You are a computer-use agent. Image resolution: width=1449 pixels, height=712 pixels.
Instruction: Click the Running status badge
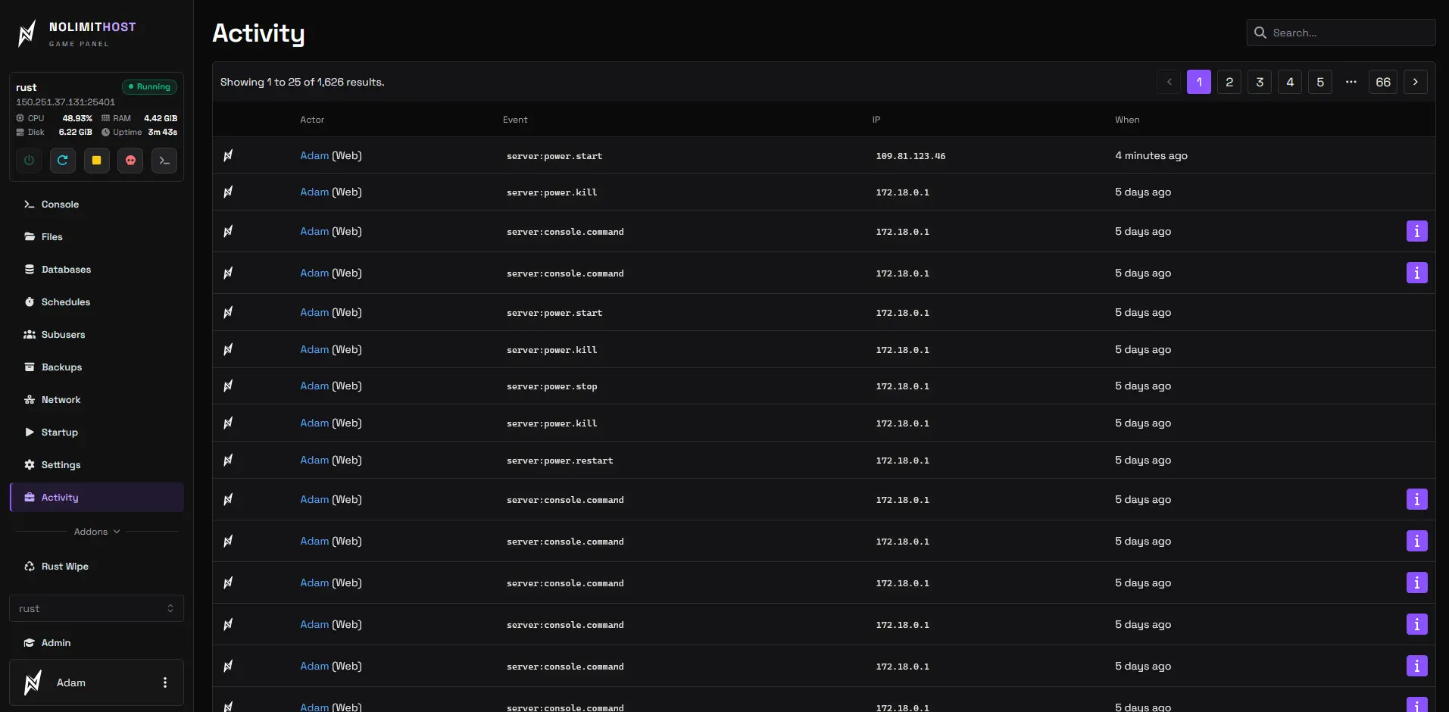coord(150,87)
